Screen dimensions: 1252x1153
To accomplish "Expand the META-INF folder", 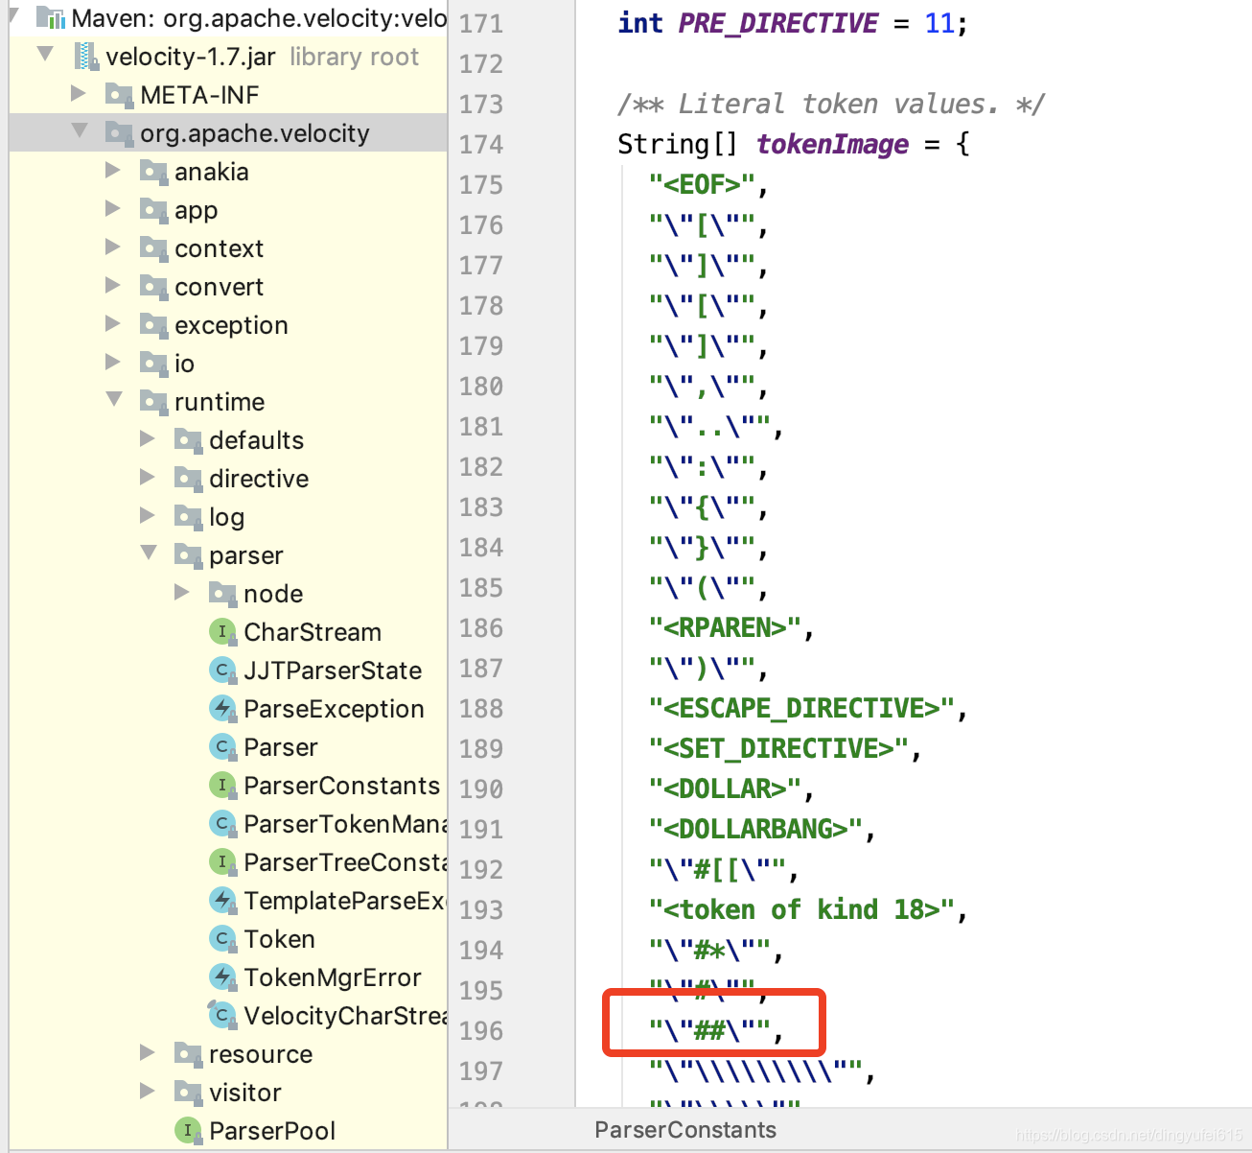I will [79, 93].
